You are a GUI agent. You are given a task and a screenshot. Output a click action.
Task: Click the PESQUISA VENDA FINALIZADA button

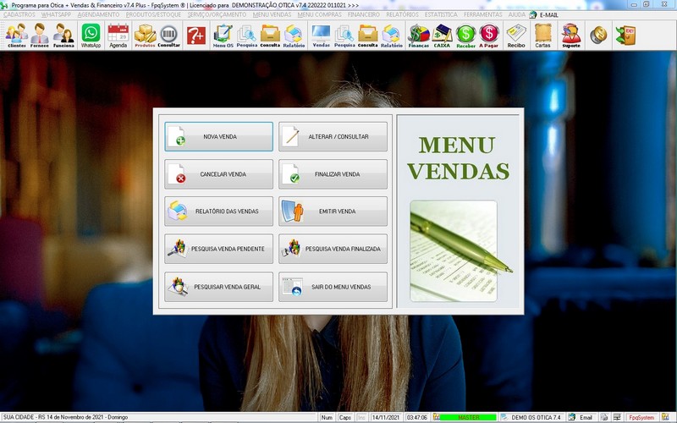coord(333,249)
